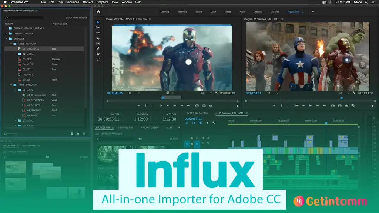This screenshot has width=379, height=213.
Task: Select the Hand tool
Action: pyautogui.click(x=98, y=54)
